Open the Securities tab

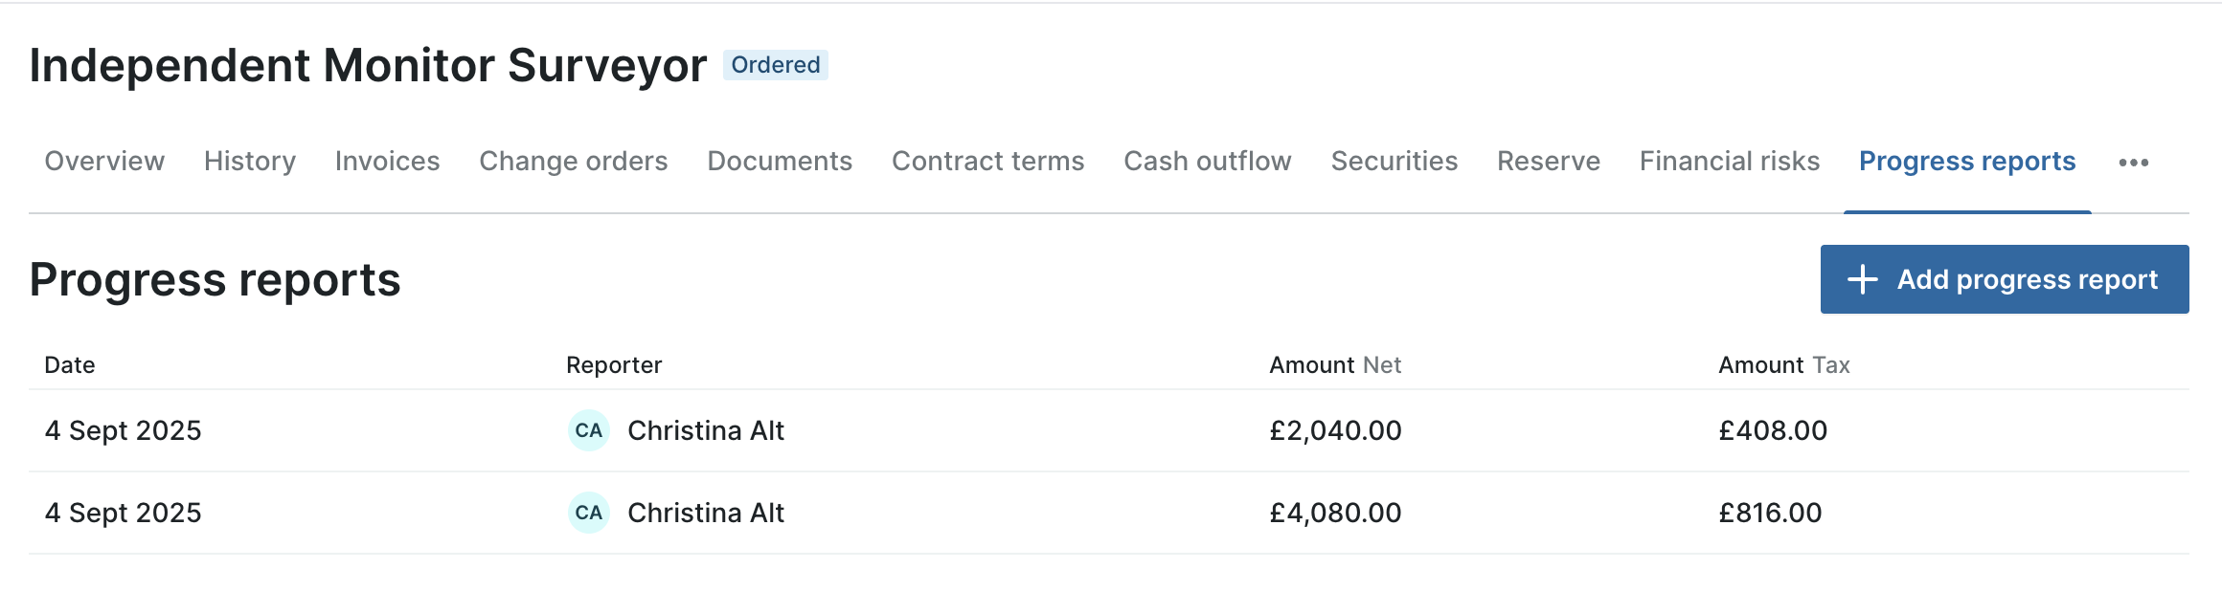click(1394, 161)
